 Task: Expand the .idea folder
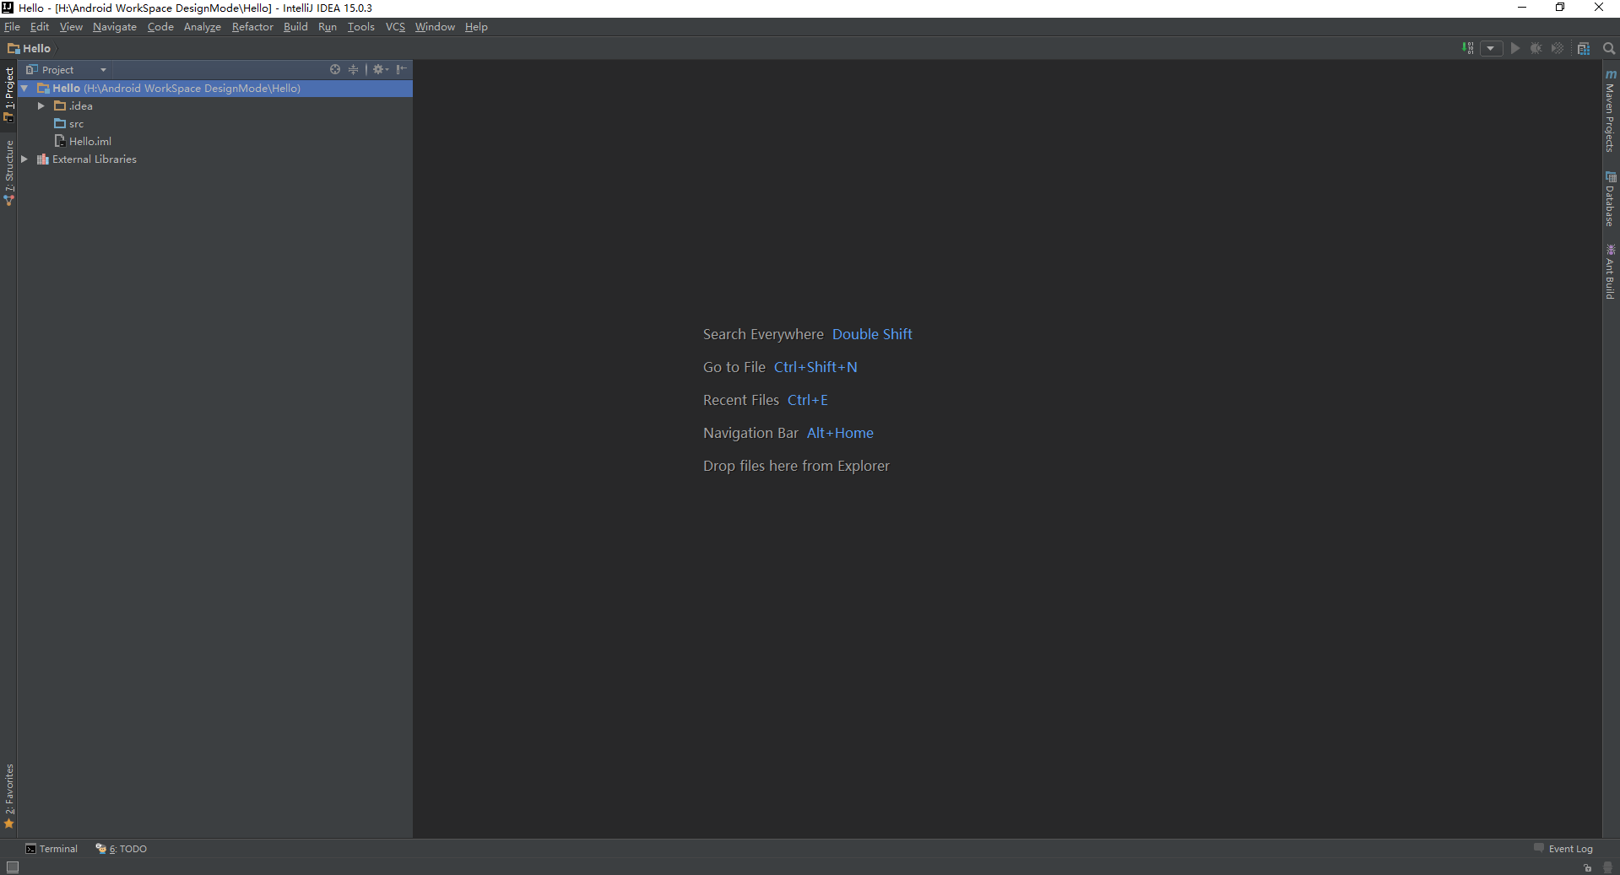(x=41, y=105)
